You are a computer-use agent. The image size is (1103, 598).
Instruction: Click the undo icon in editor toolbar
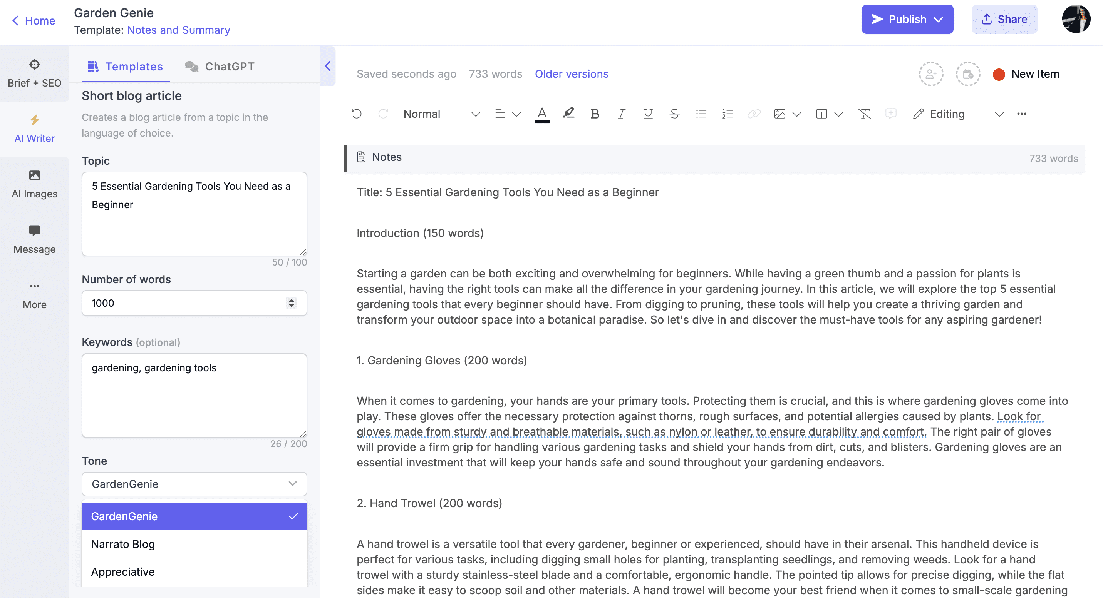(x=357, y=114)
